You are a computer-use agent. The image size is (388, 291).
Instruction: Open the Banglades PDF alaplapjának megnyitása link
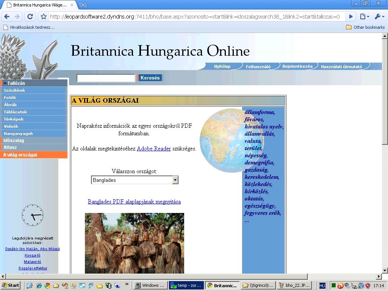point(134,202)
